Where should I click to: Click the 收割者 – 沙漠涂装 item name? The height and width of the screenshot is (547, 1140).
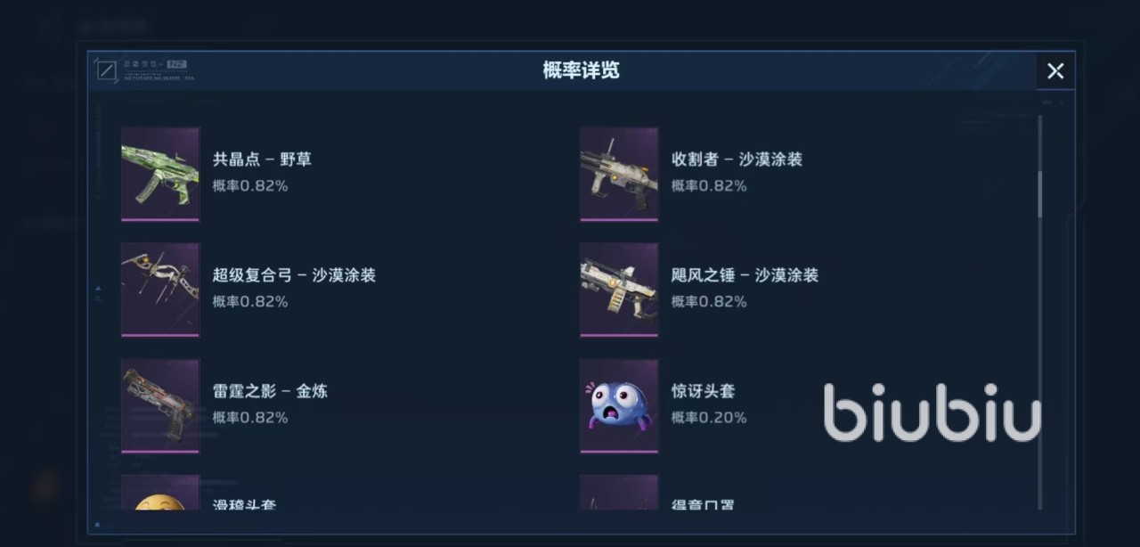click(737, 159)
